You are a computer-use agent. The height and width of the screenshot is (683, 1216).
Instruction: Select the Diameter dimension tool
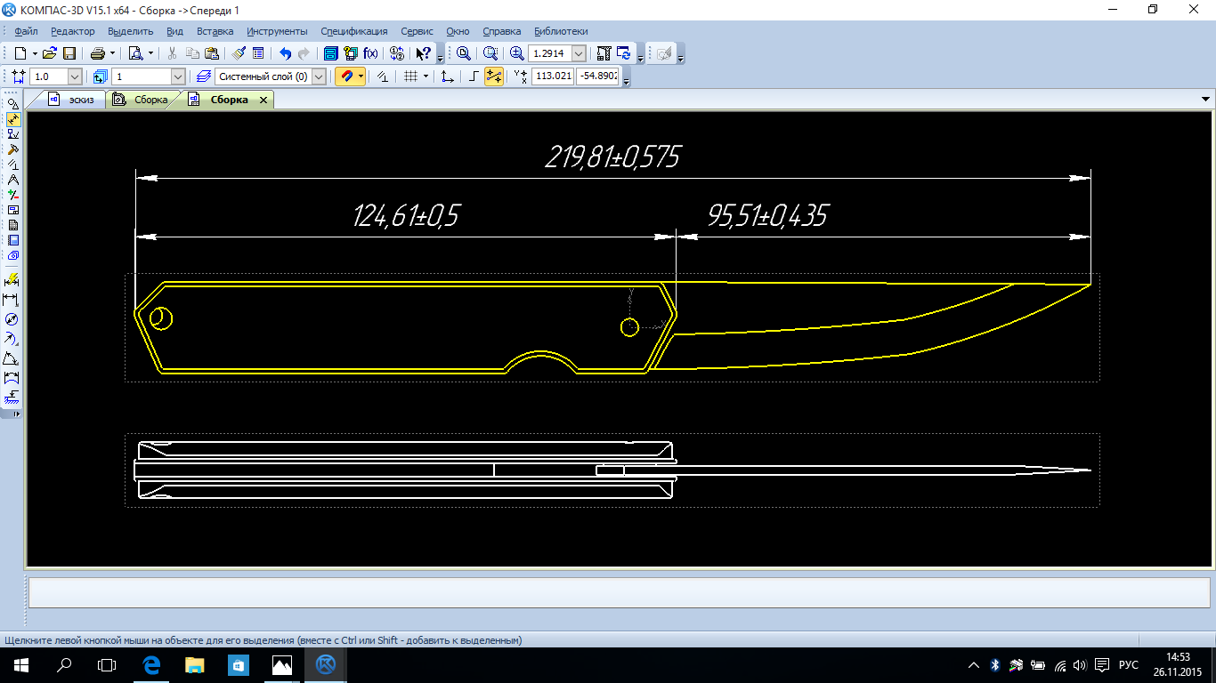coord(12,319)
